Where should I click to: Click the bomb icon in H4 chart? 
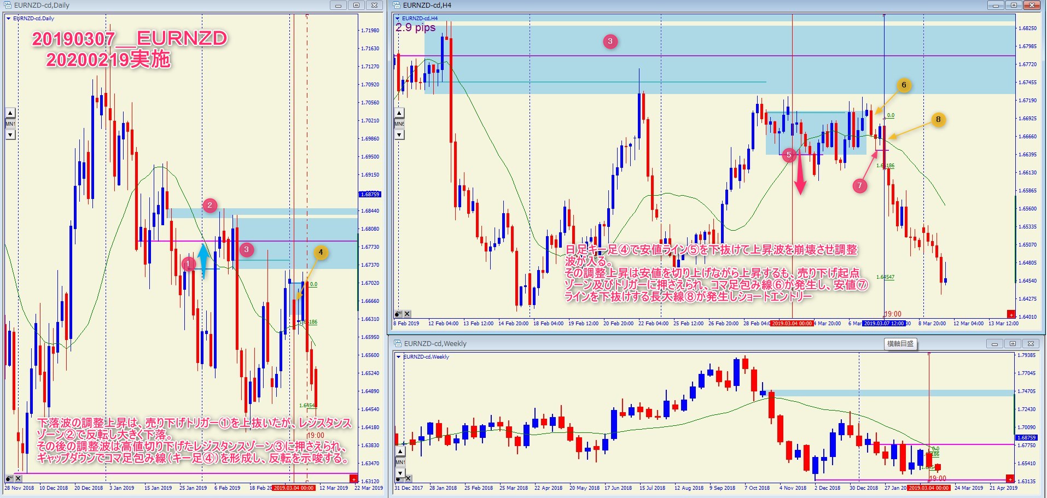(398, 314)
